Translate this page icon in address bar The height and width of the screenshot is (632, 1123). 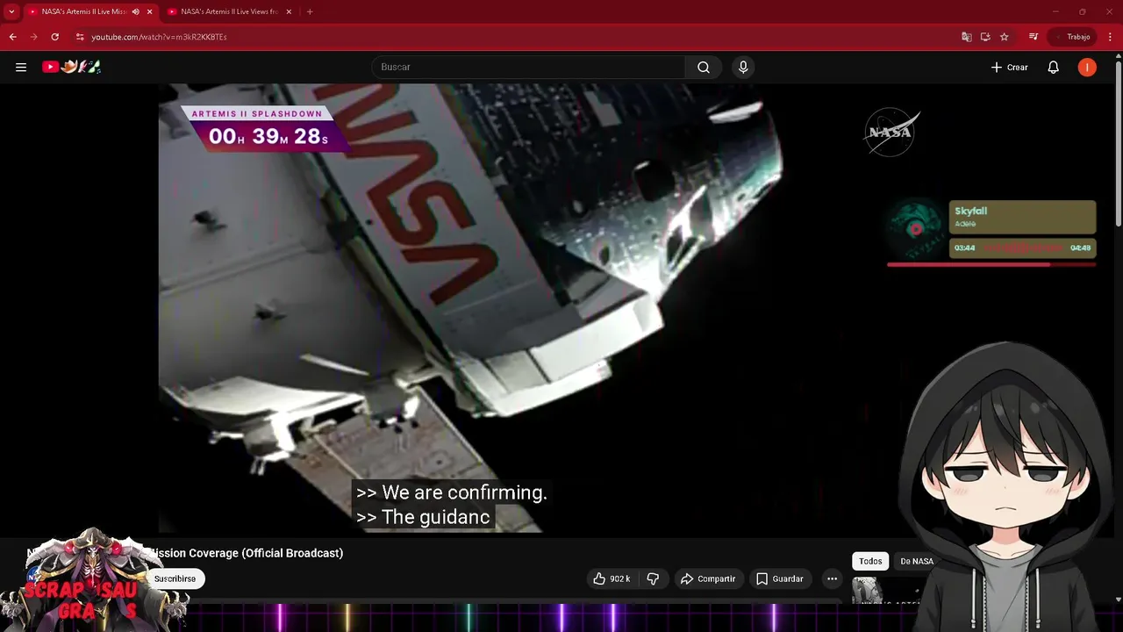966,37
